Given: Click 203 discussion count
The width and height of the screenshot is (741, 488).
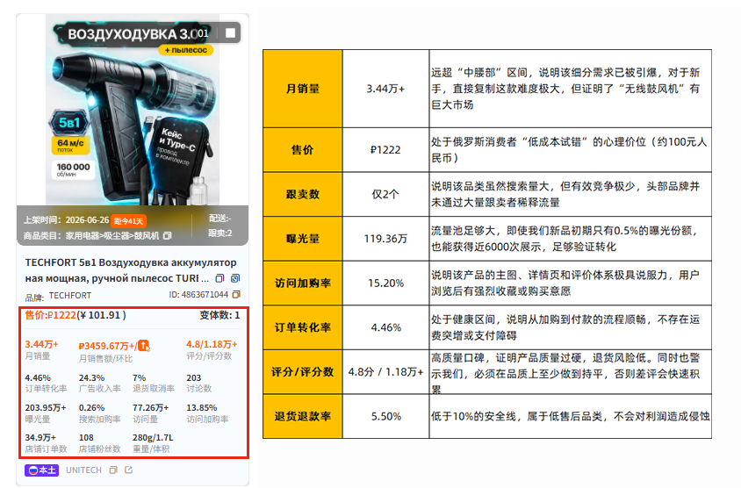Looking at the screenshot, I should 194,378.
